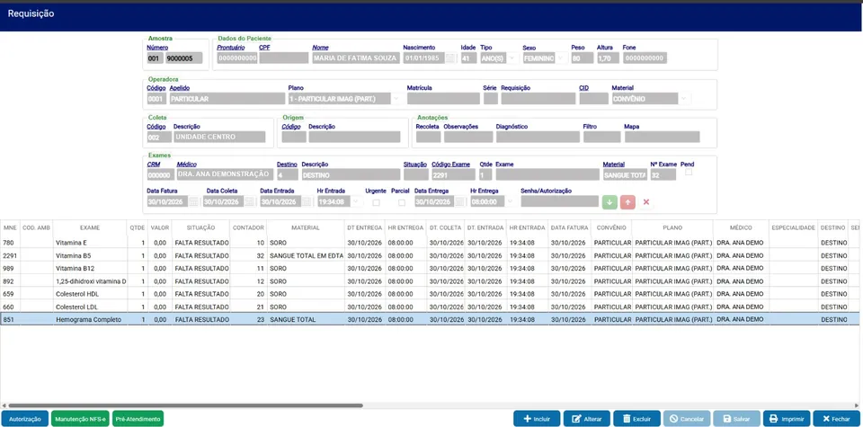Image resolution: width=863 pixels, height=427 pixels.
Task: Open the Data Coleta calendar picker
Action: pyautogui.click(x=249, y=202)
